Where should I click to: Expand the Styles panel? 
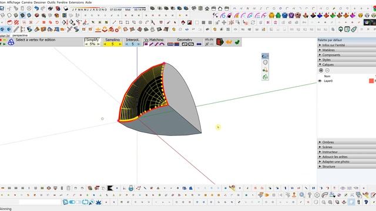[347, 60]
